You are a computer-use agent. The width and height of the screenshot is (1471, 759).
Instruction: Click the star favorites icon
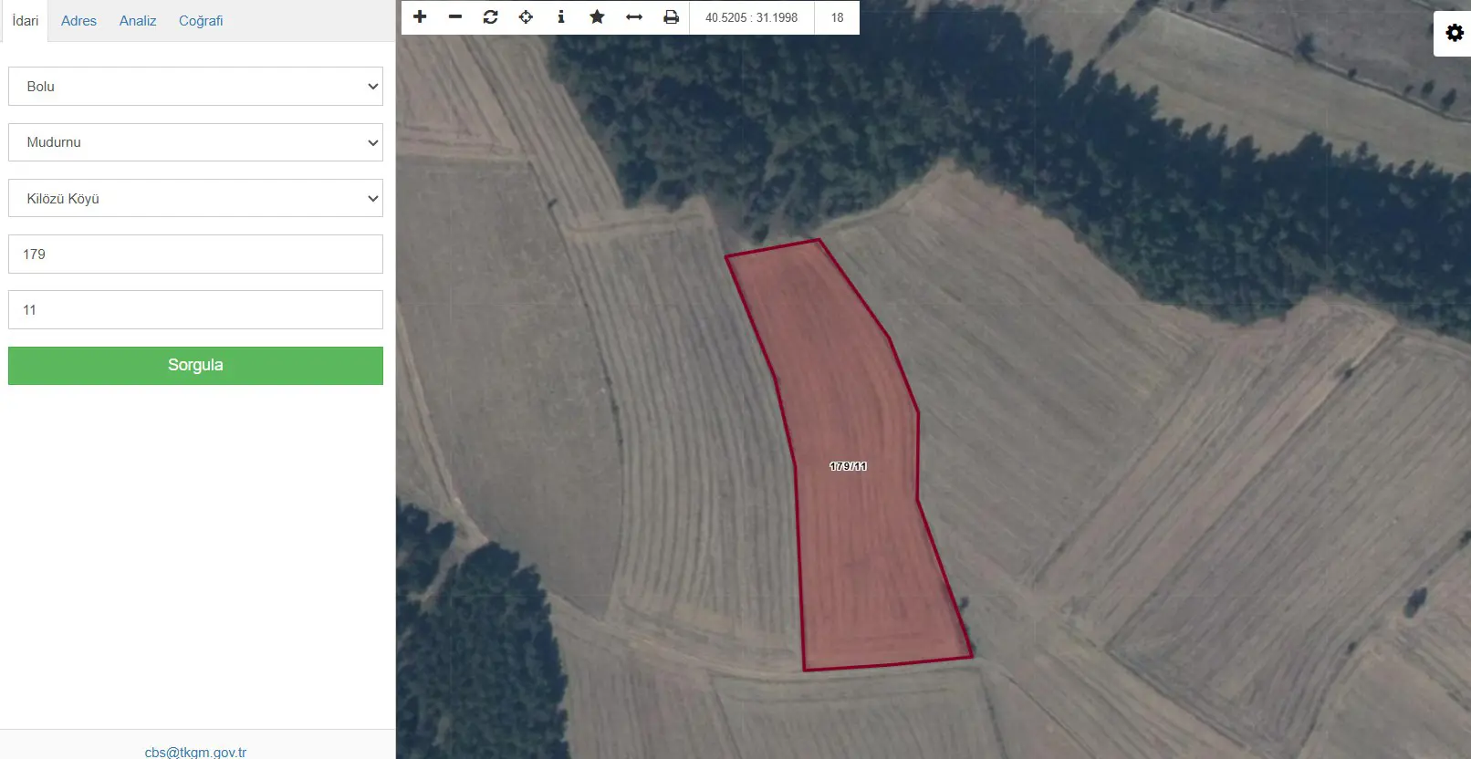[597, 16]
